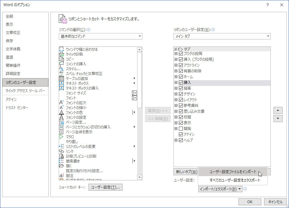Click command list scroll down arrow
This screenshot has width=289, height=208.
click(140, 177)
